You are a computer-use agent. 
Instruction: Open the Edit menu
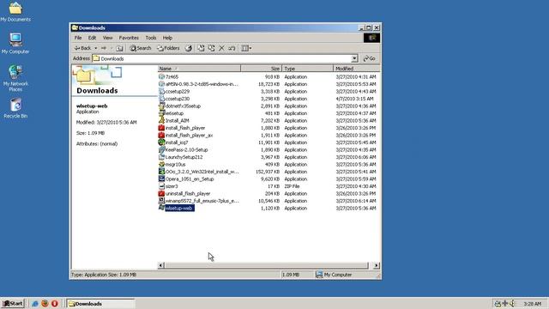[x=92, y=38]
